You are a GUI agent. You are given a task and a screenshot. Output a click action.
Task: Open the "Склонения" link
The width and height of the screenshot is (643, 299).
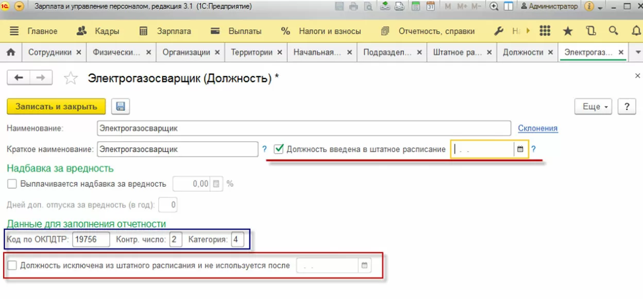point(537,128)
